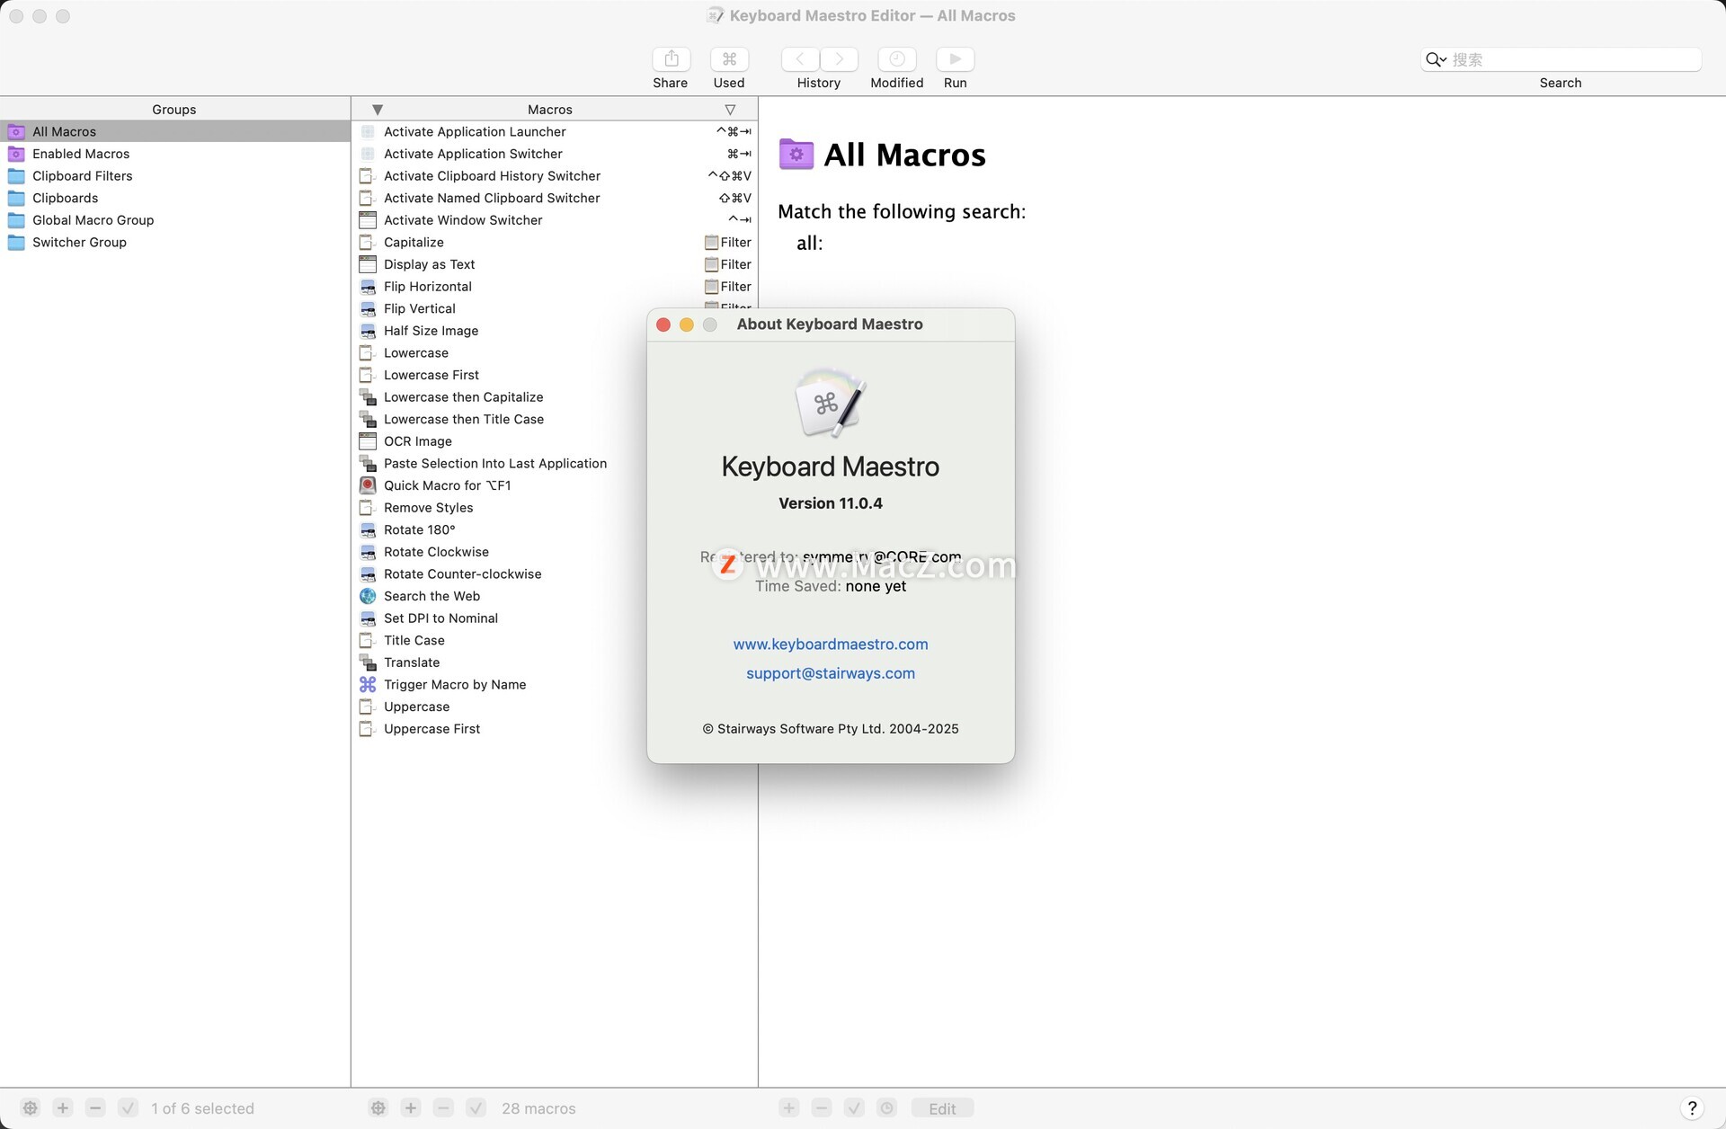Click the Groups column header
1726x1129 pixels.
coord(174,110)
